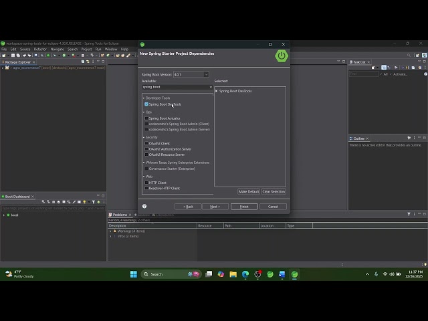Open the Spring Boot Version dropdown
Image resolution: width=428 pixels, height=321 pixels.
[206, 74]
